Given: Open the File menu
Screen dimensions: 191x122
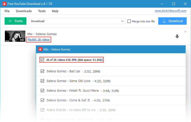Looking at the screenshot, I should click(x=7, y=11).
